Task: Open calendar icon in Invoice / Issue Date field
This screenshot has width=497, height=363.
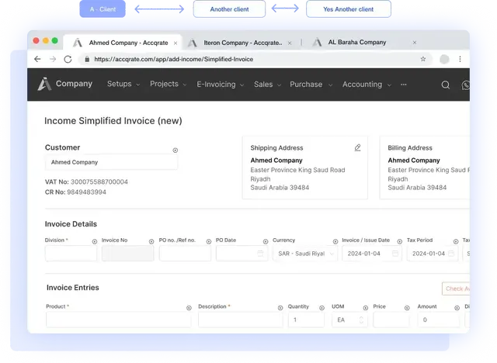Action: (x=395, y=254)
